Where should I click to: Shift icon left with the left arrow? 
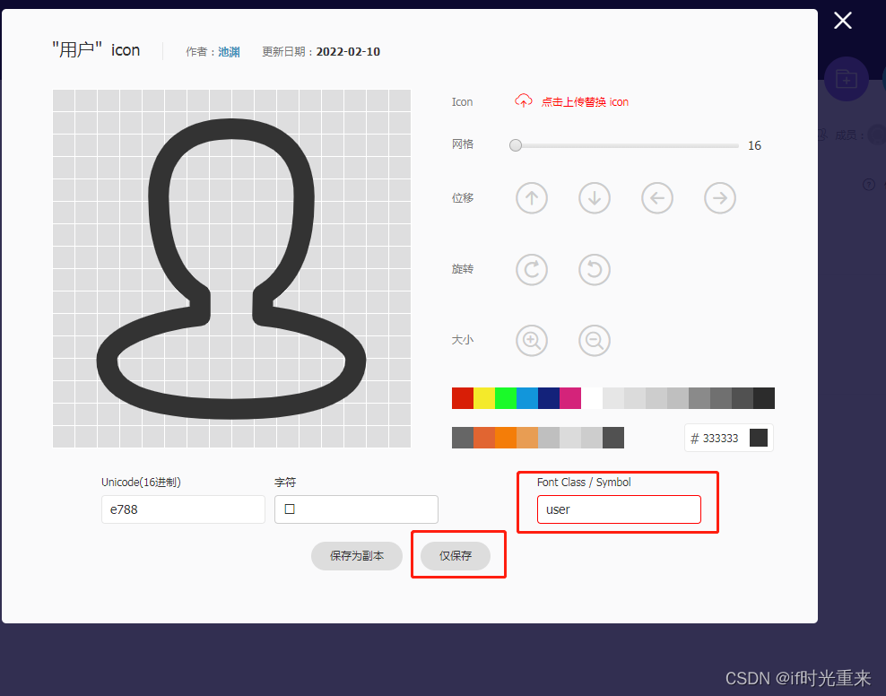[656, 198]
